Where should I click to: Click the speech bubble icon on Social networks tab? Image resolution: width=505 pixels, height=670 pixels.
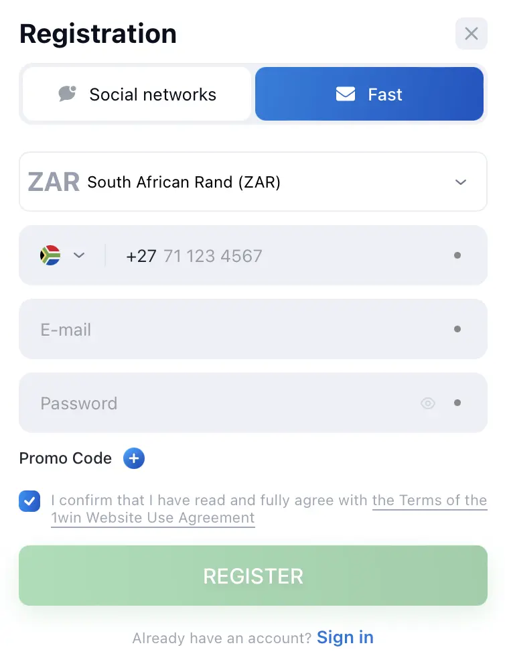[x=67, y=94]
